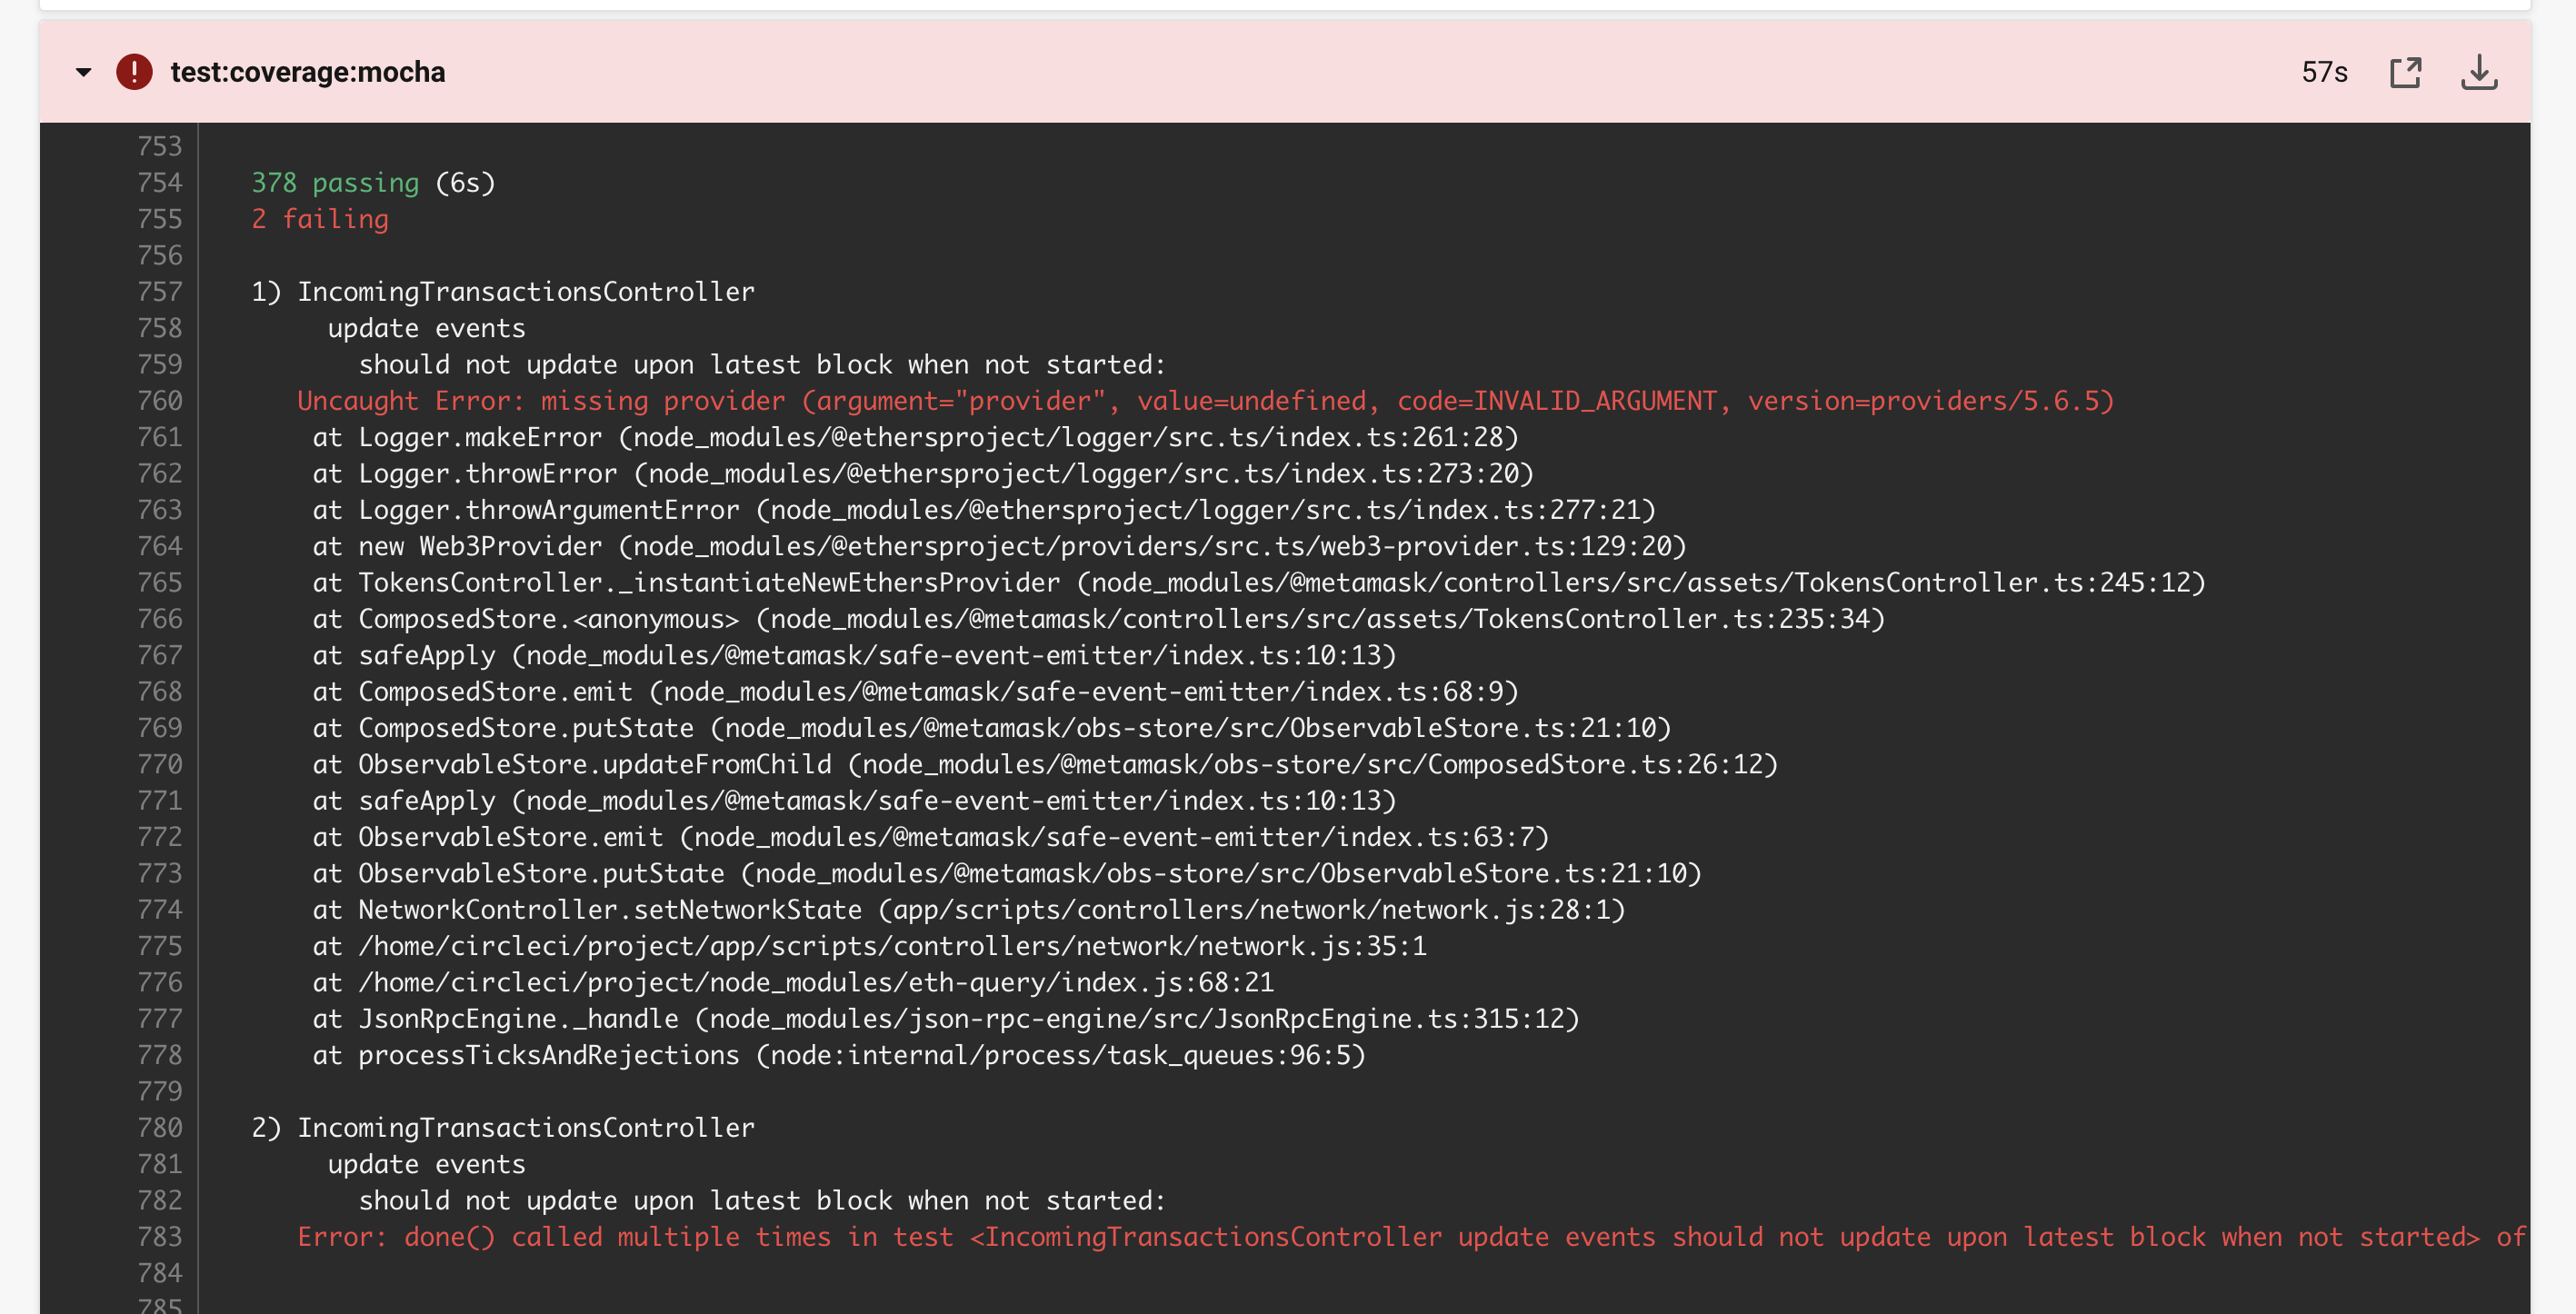Click the warning icon next to test:coverage:mocha

click(x=131, y=71)
